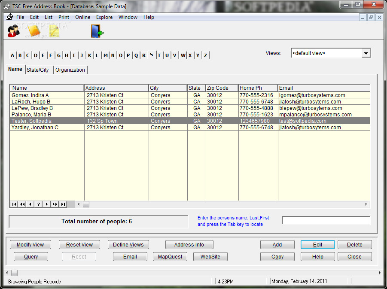Viewport: 387px width, 289px height.
Task: Expand the Views dropdown arrow
Action: [366, 53]
